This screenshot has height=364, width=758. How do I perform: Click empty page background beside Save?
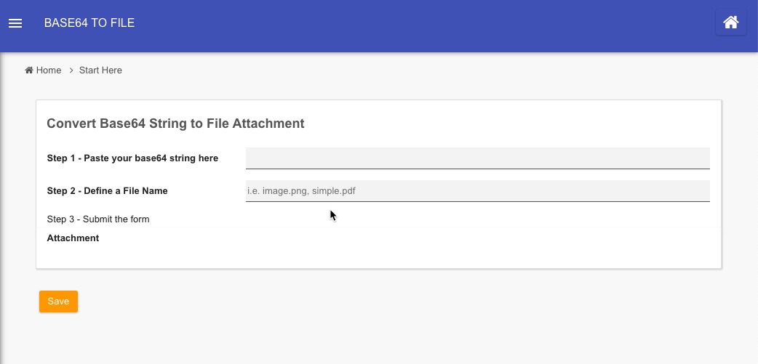pyautogui.click(x=364, y=302)
